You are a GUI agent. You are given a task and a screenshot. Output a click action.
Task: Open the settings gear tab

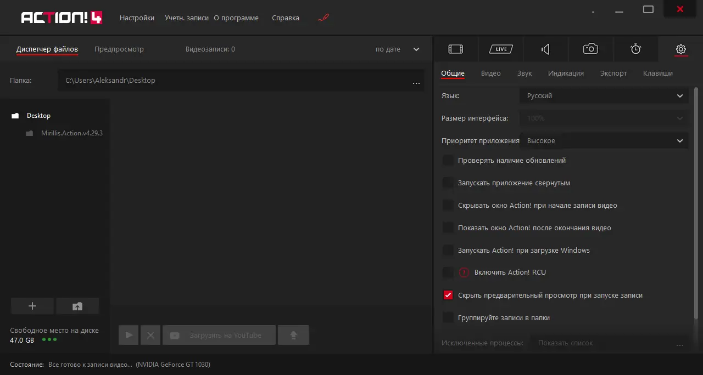click(x=681, y=49)
